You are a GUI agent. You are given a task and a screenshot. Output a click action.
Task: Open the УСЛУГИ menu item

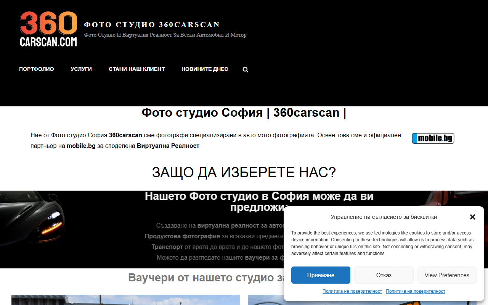click(81, 69)
